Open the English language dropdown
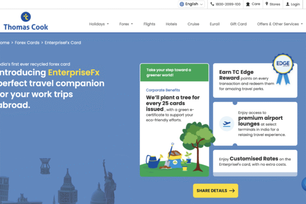Image resolution: width=306 pixels, height=204 pixels. point(191,4)
